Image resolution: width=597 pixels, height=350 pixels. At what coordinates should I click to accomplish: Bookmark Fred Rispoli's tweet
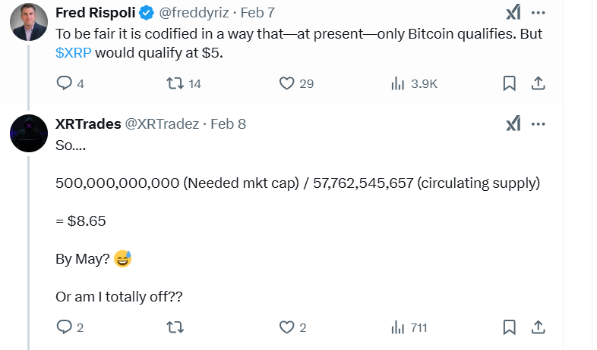click(x=510, y=83)
